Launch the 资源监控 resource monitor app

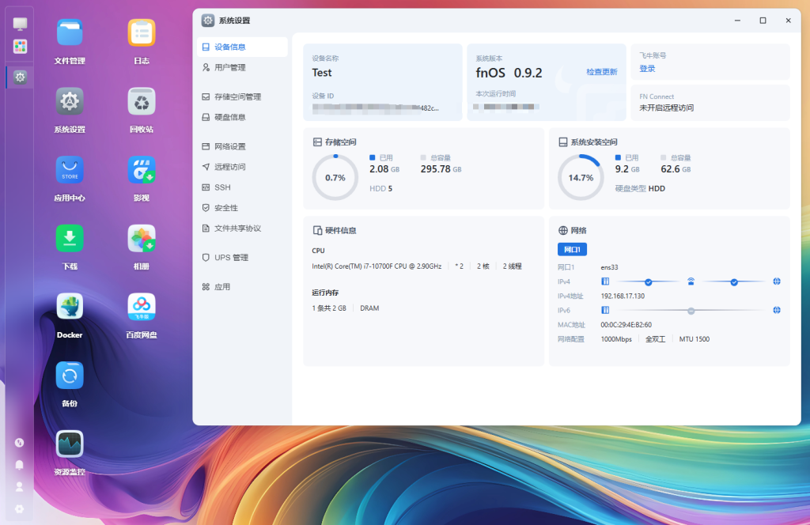pyautogui.click(x=70, y=444)
